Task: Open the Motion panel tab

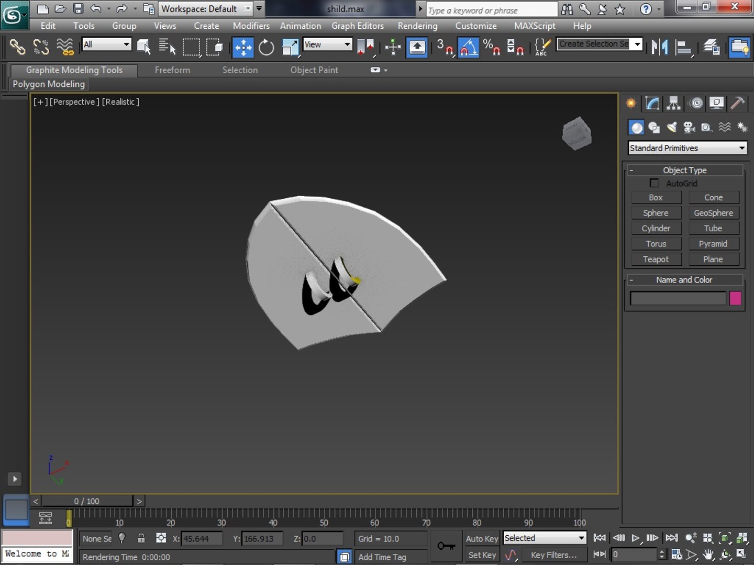Action: pyautogui.click(x=696, y=103)
